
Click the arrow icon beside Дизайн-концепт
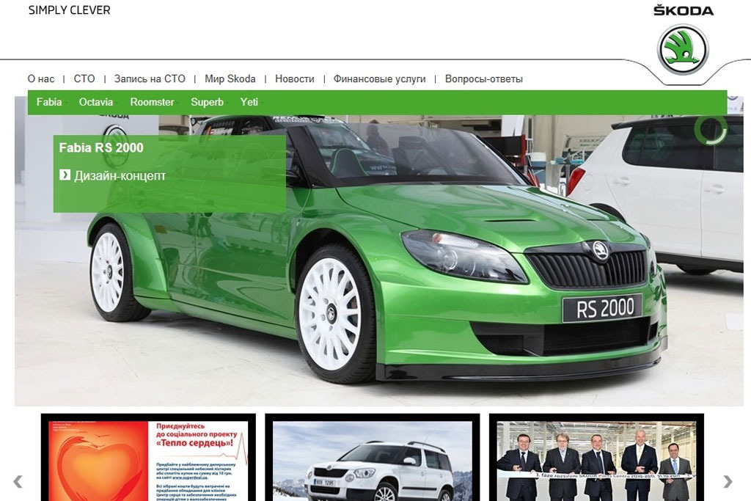click(65, 175)
